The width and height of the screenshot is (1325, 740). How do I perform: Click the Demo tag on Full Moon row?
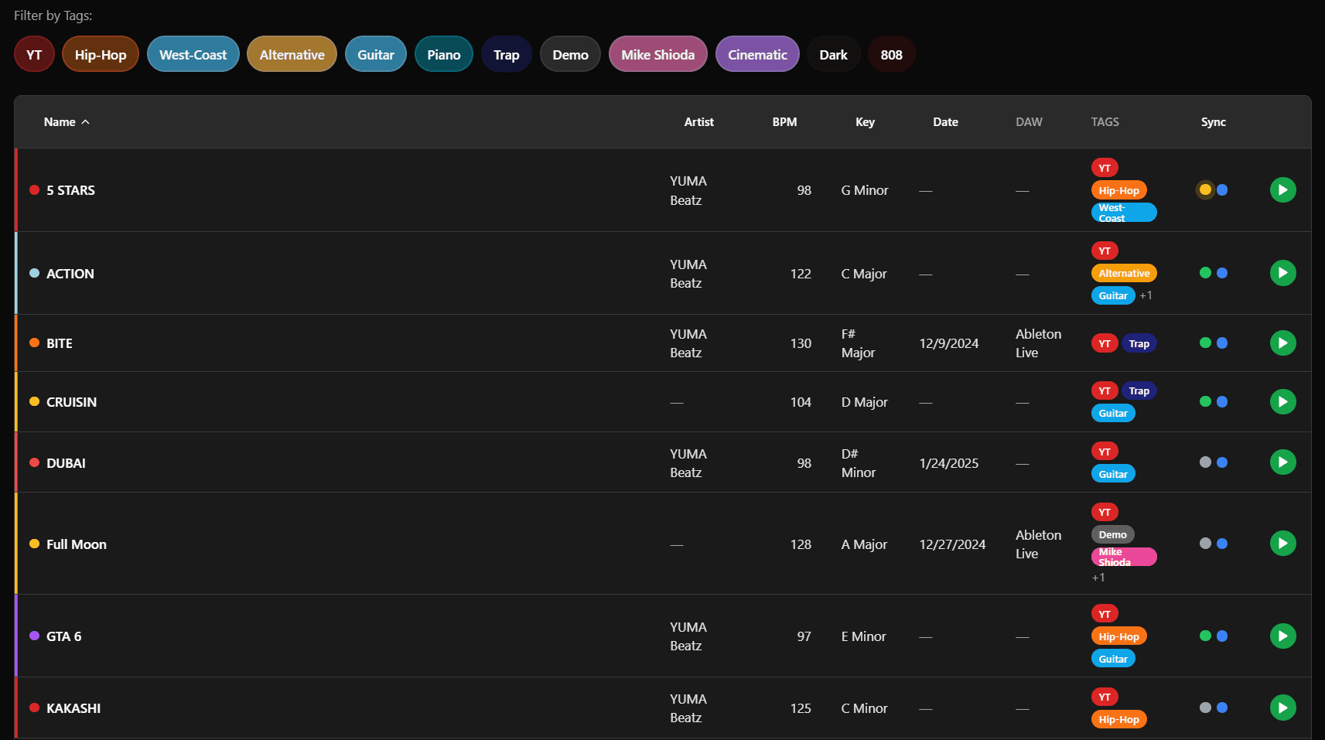[1112, 534]
